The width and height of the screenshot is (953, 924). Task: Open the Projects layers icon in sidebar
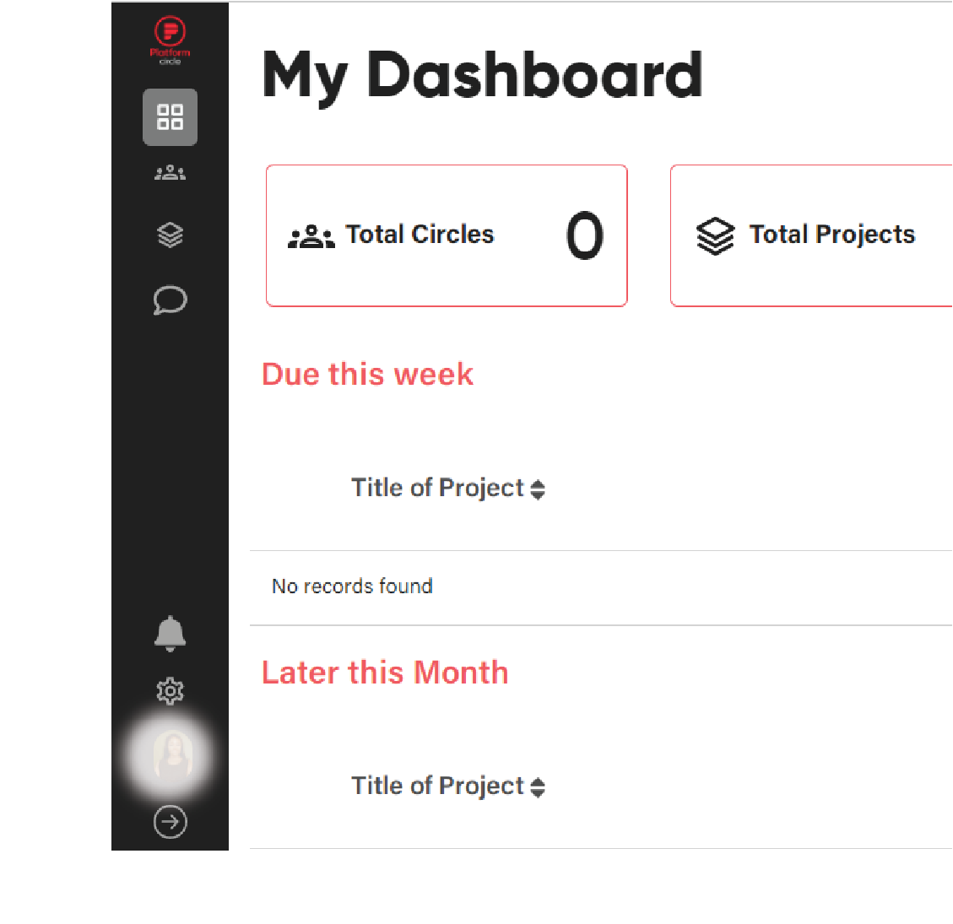[170, 235]
